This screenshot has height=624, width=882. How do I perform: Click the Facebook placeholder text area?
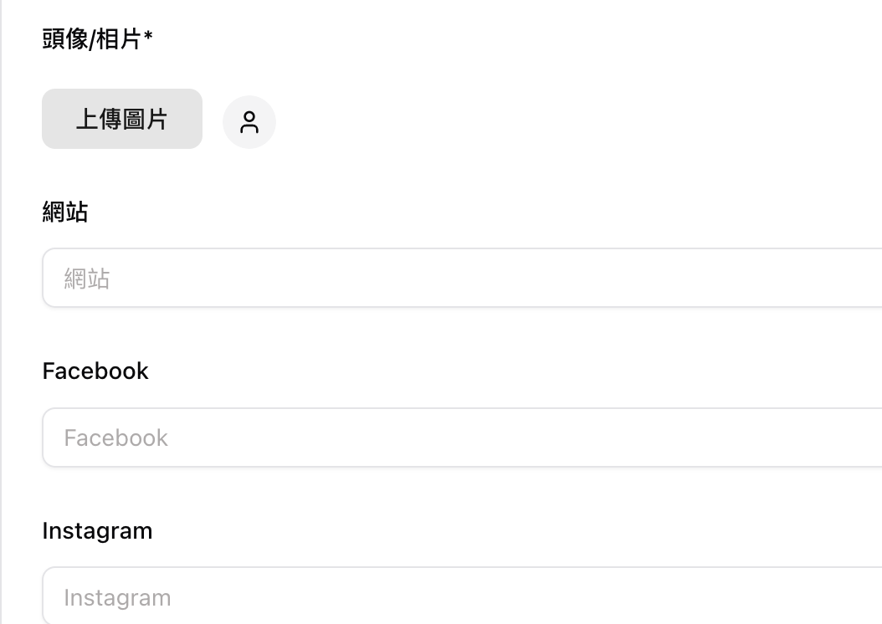[115, 437]
